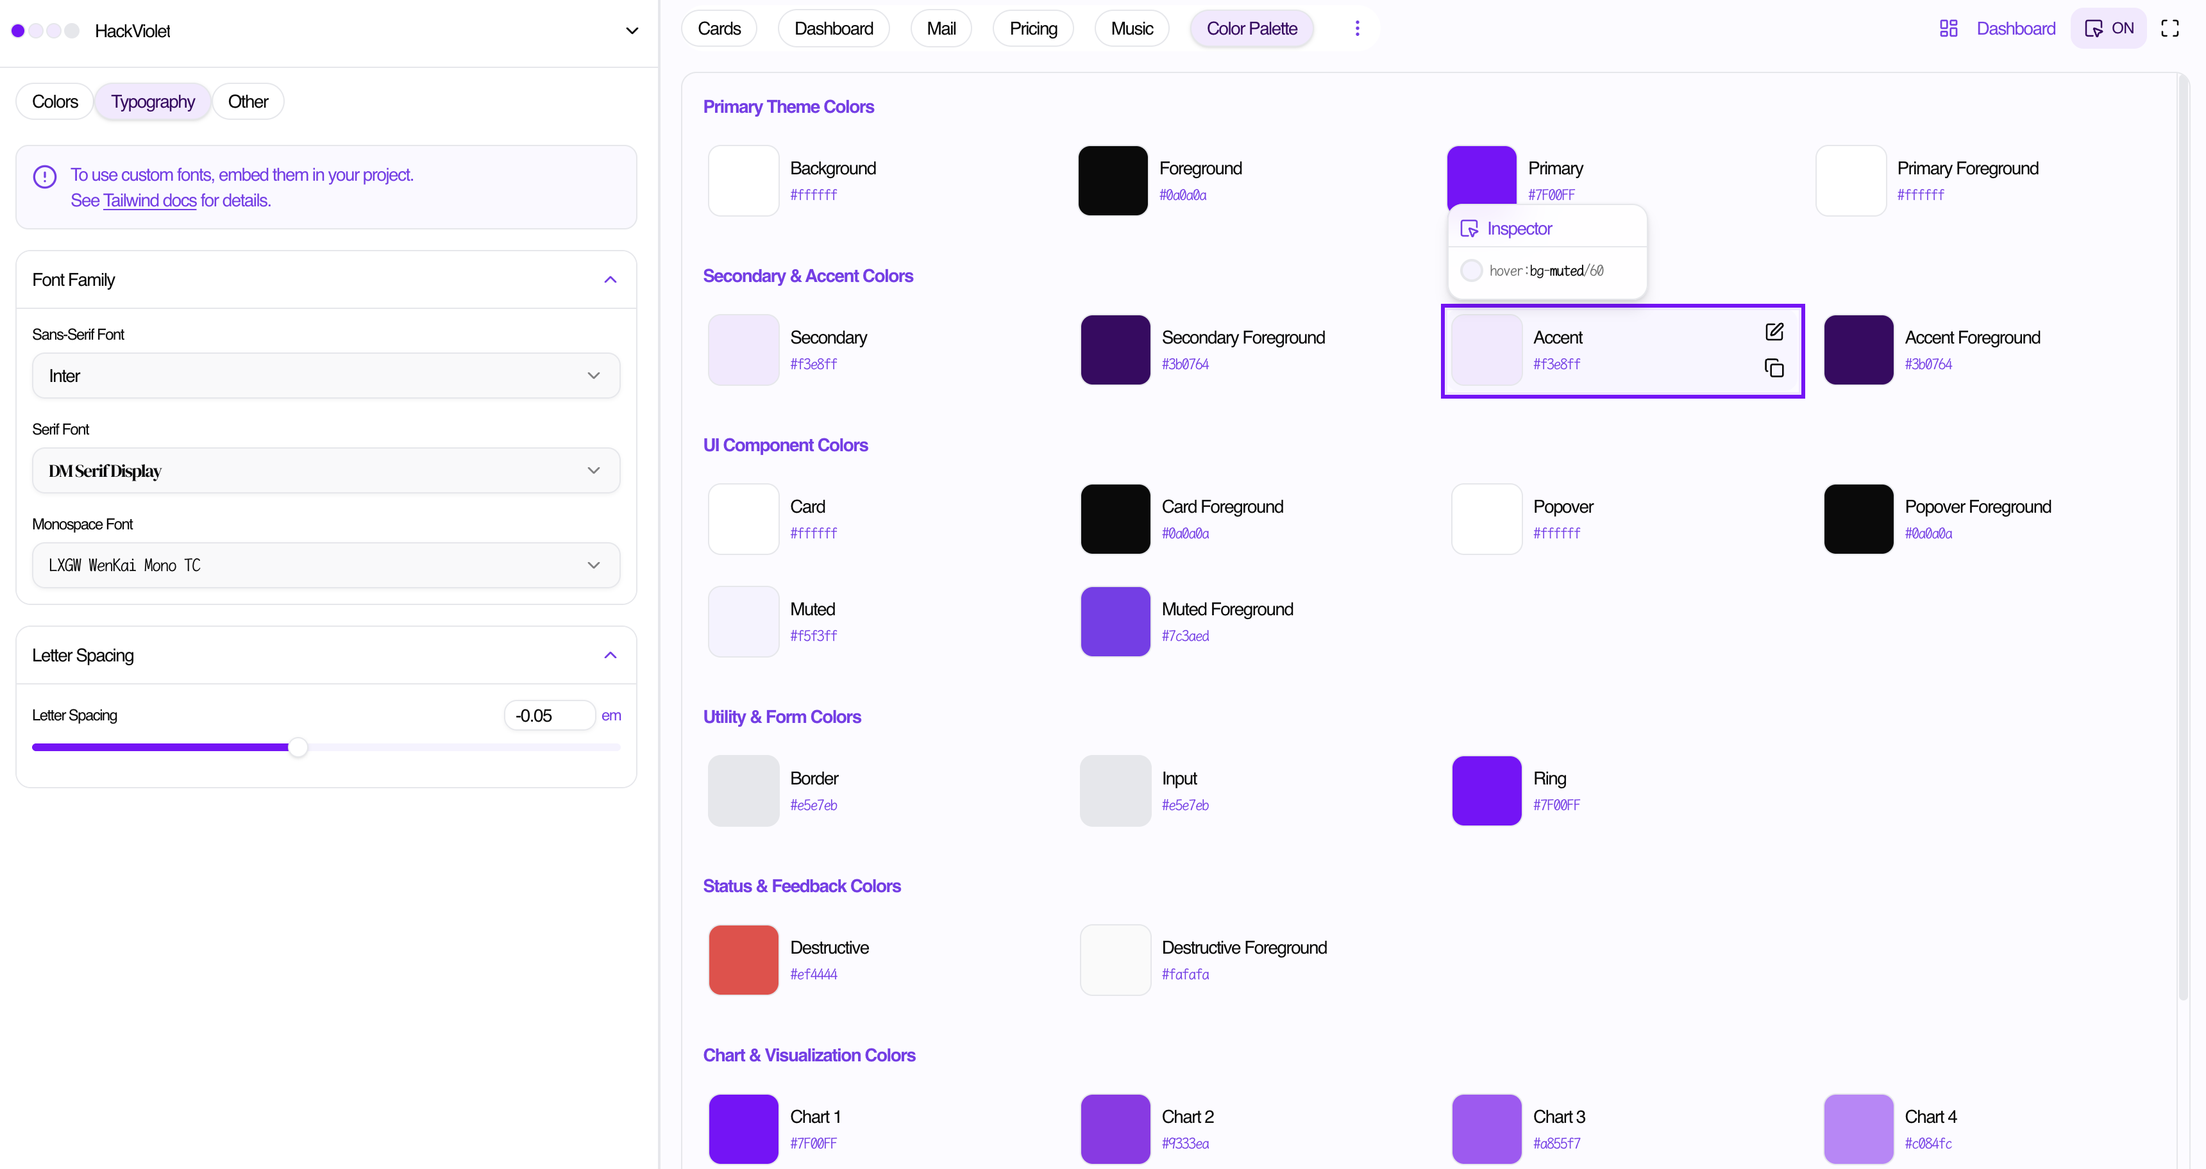The width and height of the screenshot is (2206, 1169).
Task: Click the Inspector icon in the popup
Action: (x=1469, y=229)
